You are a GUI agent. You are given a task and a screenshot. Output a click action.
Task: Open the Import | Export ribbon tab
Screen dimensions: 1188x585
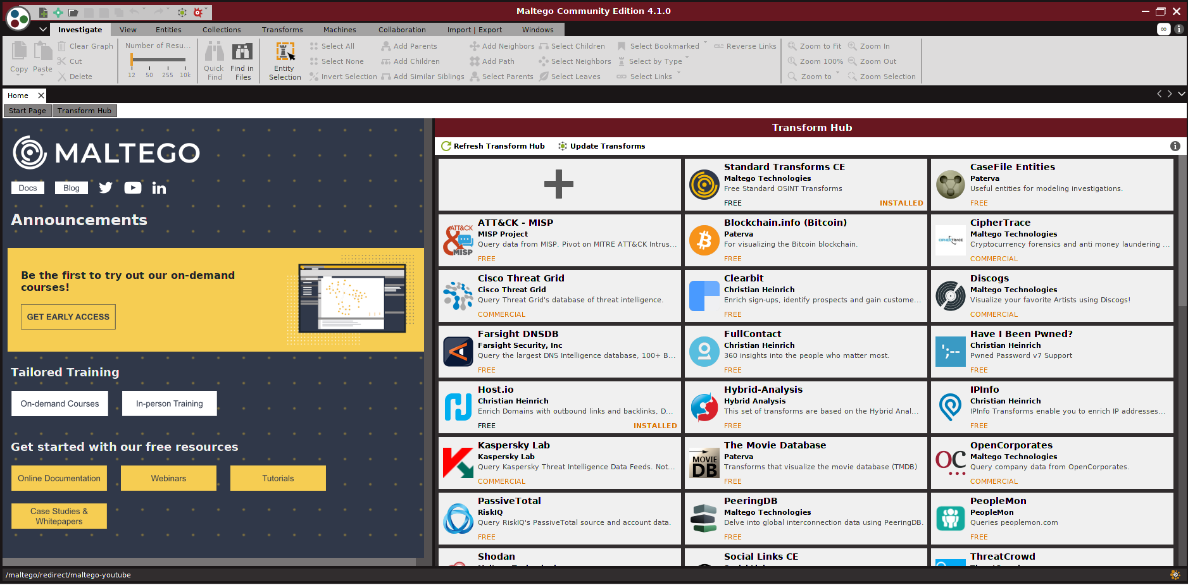point(474,30)
